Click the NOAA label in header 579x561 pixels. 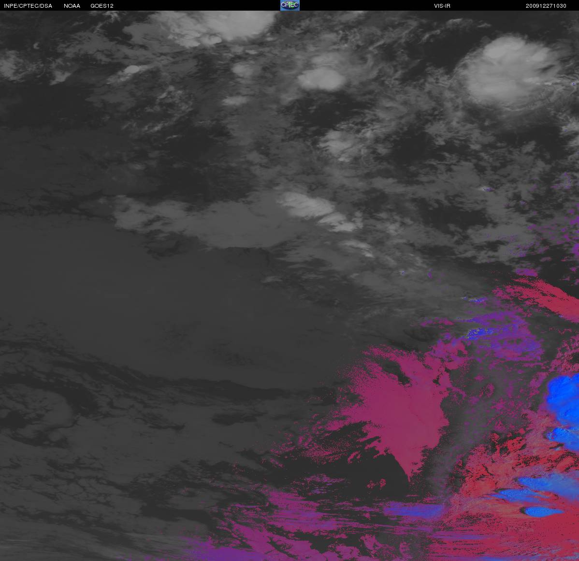pos(72,6)
